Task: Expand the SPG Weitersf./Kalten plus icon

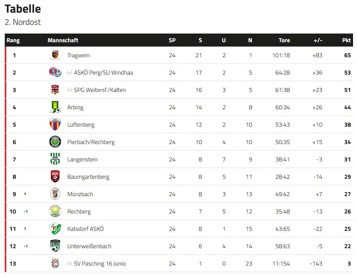Action: point(70,90)
